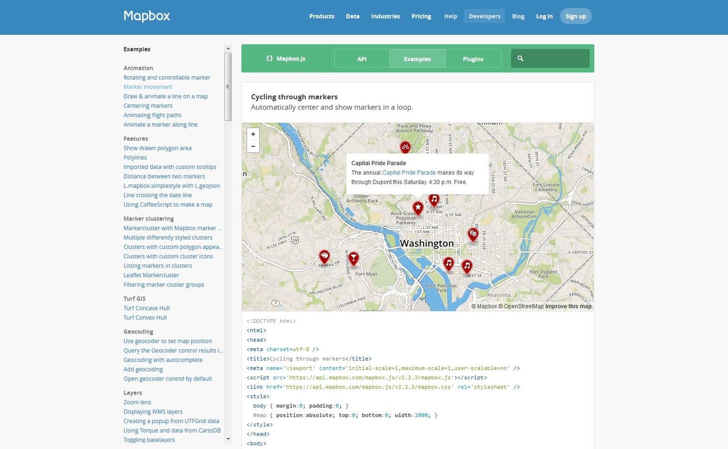Open Imported data with custom tooltips
This screenshot has width=728, height=449.
[170, 167]
